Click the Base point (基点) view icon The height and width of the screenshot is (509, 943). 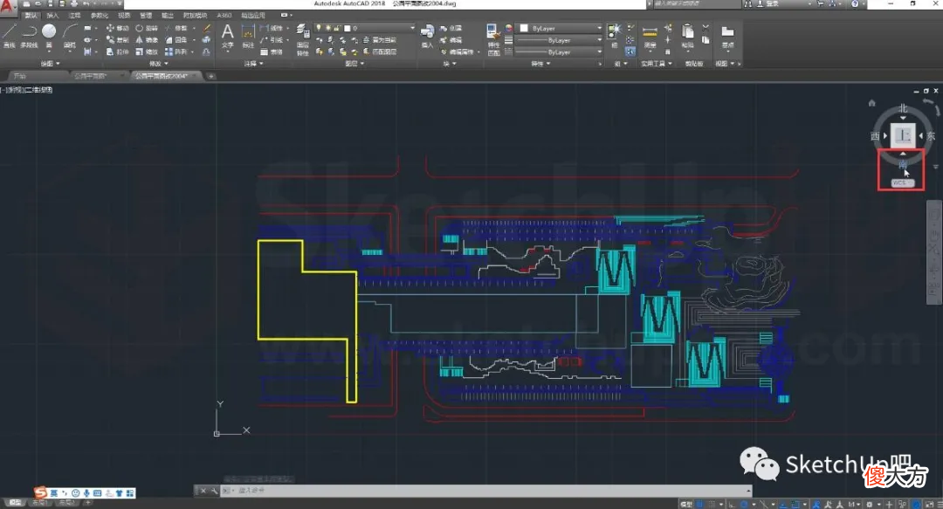(727, 36)
